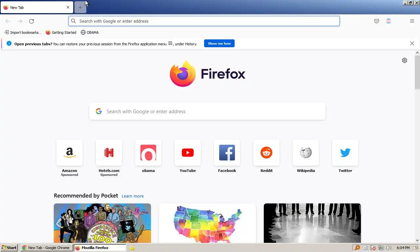Click the Show me how button

[x=219, y=43]
